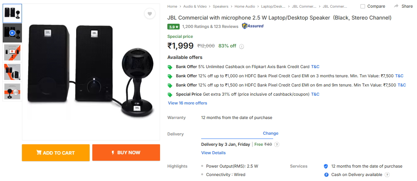This screenshot has height=181, width=417.
Task: Expand View 16 more offers
Action: [187, 103]
